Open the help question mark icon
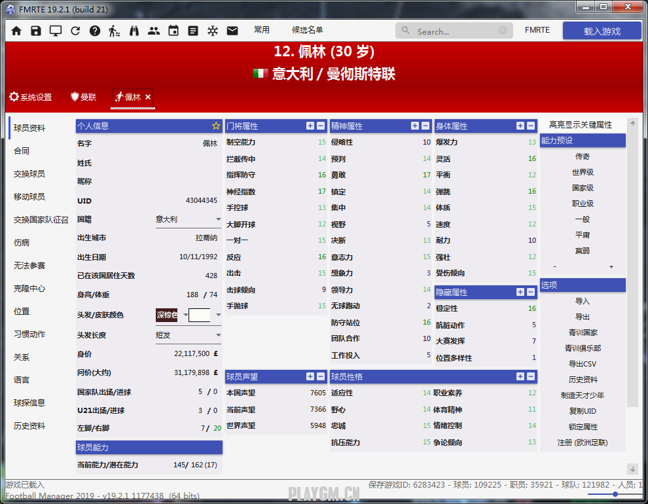648x504 pixels. (x=95, y=31)
